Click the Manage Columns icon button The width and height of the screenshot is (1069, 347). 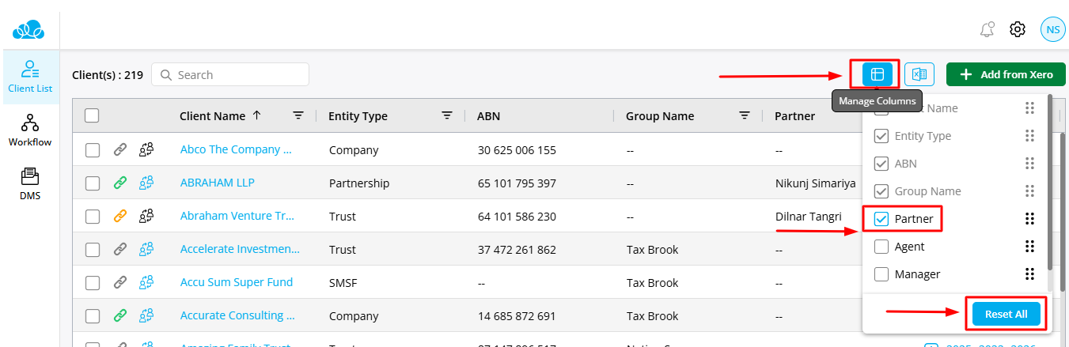[x=877, y=74]
